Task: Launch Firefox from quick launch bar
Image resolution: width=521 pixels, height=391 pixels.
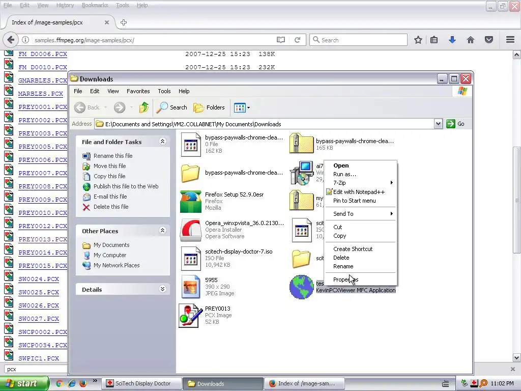Action: pyautogui.click(x=83, y=383)
